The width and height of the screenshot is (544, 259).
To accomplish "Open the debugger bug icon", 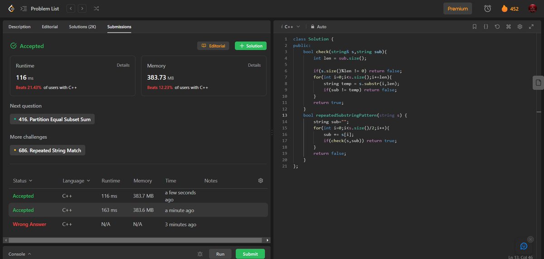I will (x=200, y=254).
